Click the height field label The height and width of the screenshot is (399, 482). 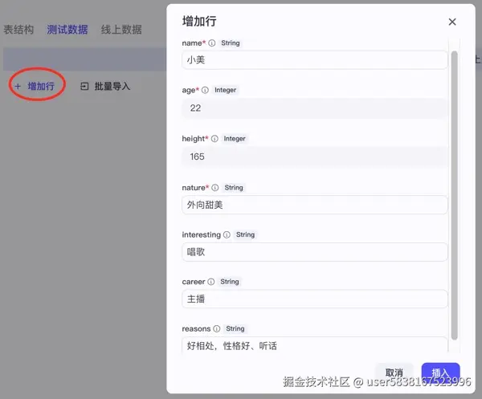coord(195,139)
